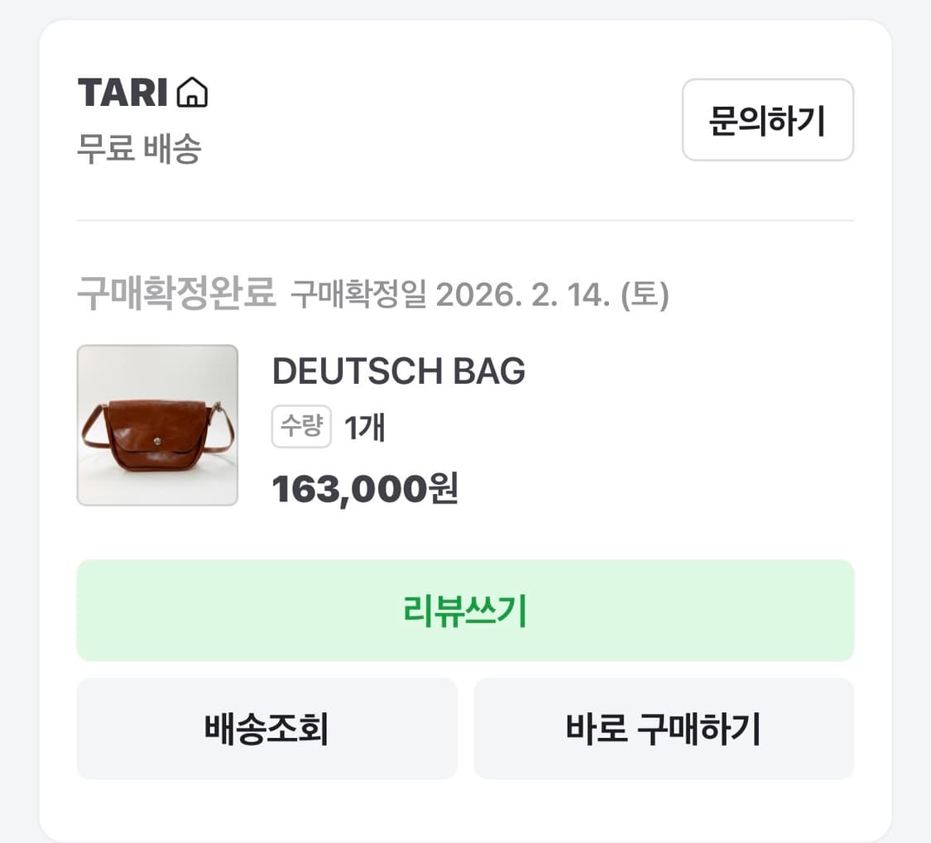Open the DEUTSCH BAG product title link
Image resolution: width=931 pixels, height=843 pixels.
[x=400, y=371]
